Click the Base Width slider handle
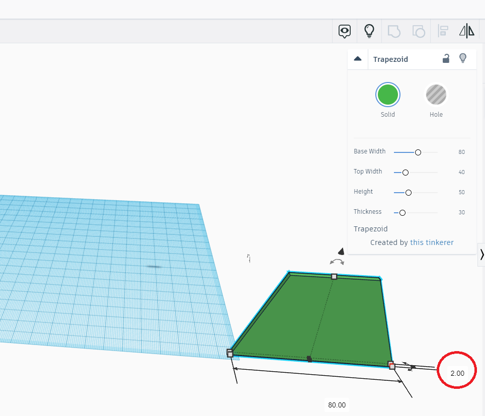485x416 pixels. 418,152
